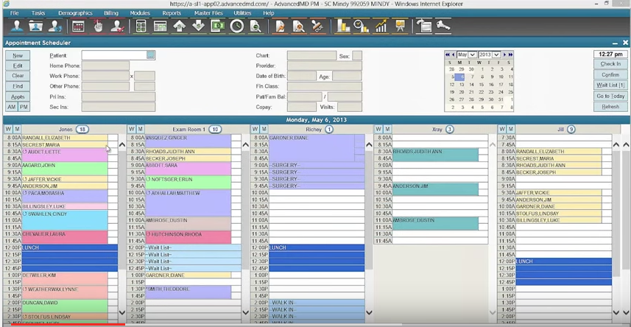This screenshot has width=631, height=327.
Task: Click the Check In button
Action: point(610,64)
